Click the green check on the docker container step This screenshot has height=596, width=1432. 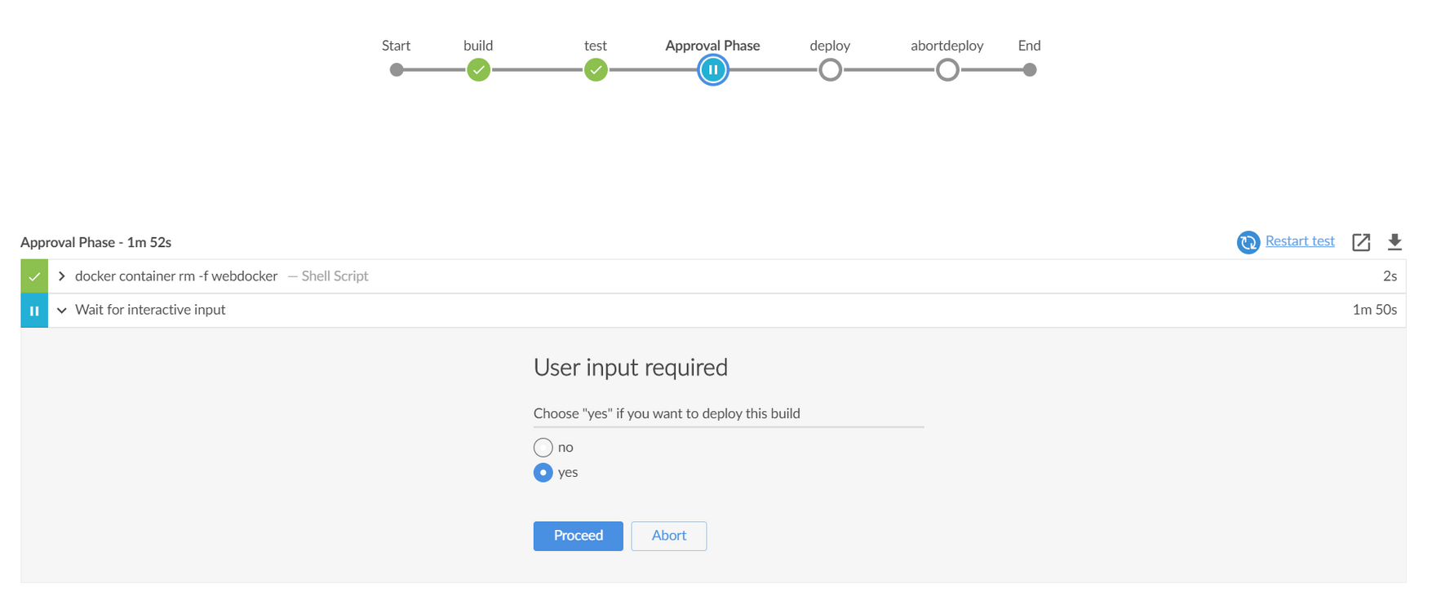click(34, 276)
